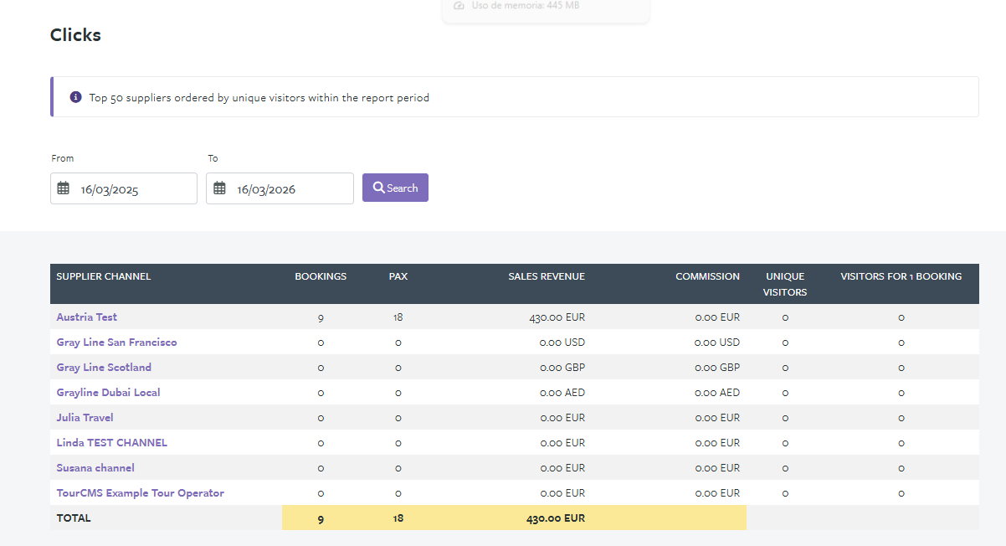Open the Susana channel link
The height and width of the screenshot is (546, 1006).
(95, 468)
